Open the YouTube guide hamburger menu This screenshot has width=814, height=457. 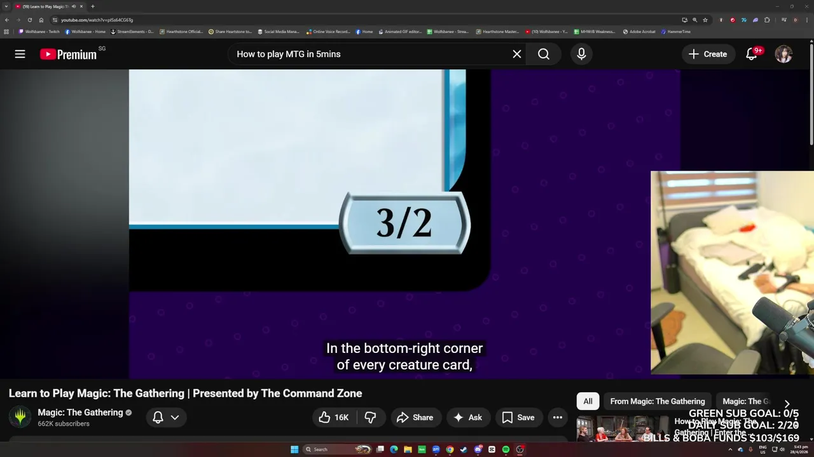click(20, 54)
